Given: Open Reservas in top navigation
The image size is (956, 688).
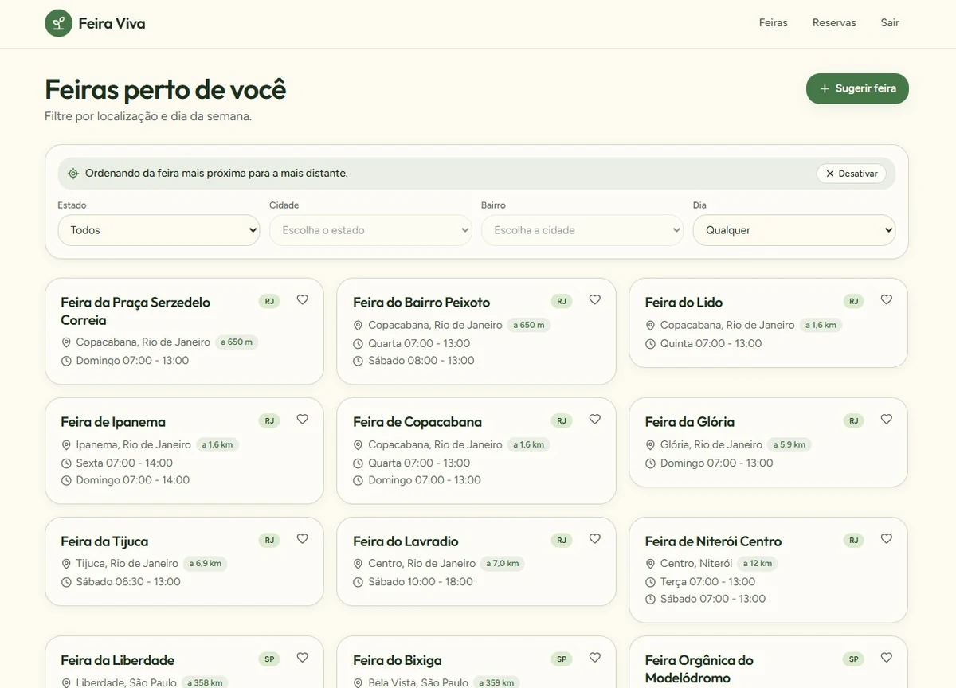Looking at the screenshot, I should click(x=834, y=23).
